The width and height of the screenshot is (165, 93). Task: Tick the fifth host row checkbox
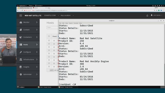pyautogui.click(x=49, y=53)
